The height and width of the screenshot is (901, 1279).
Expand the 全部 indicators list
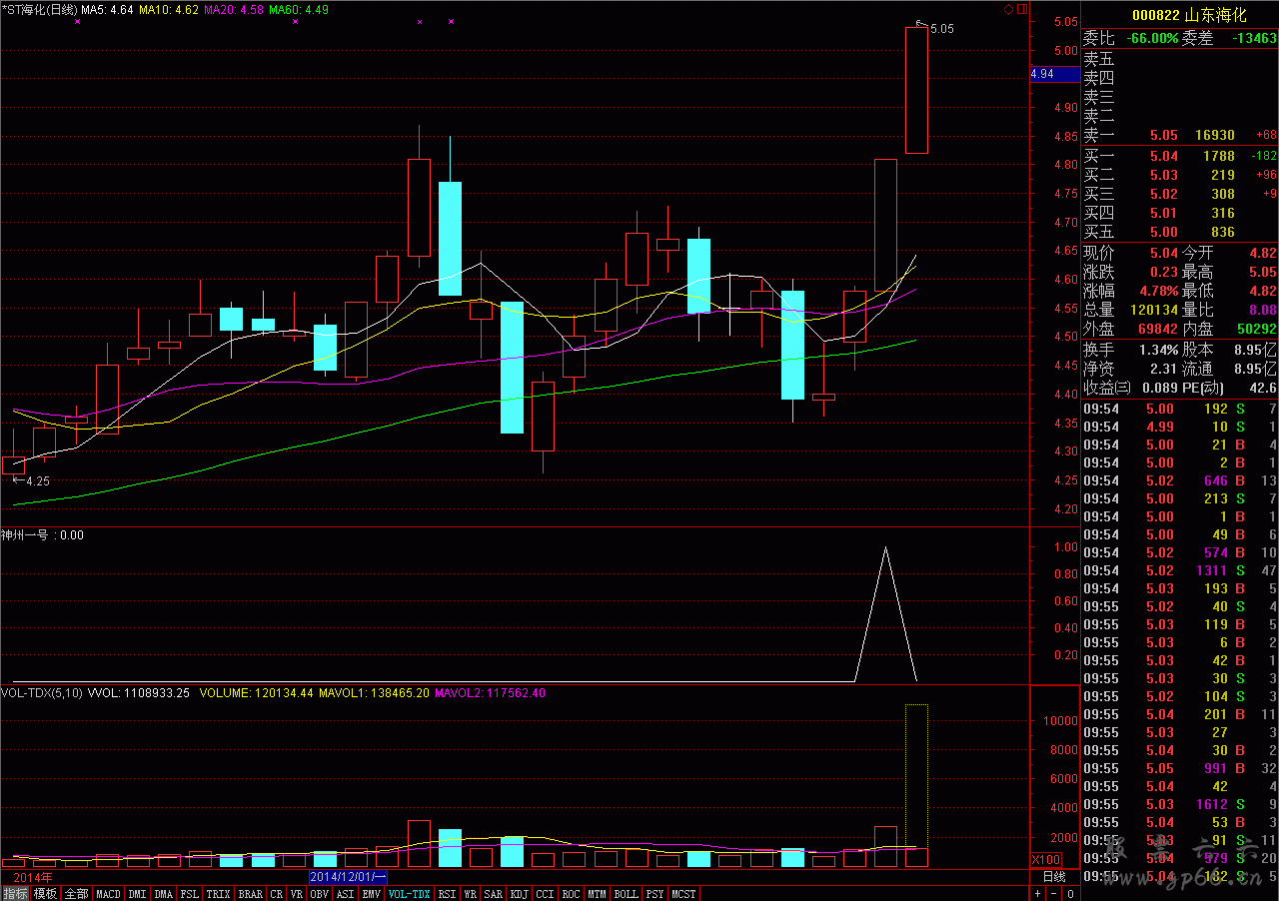(76, 894)
